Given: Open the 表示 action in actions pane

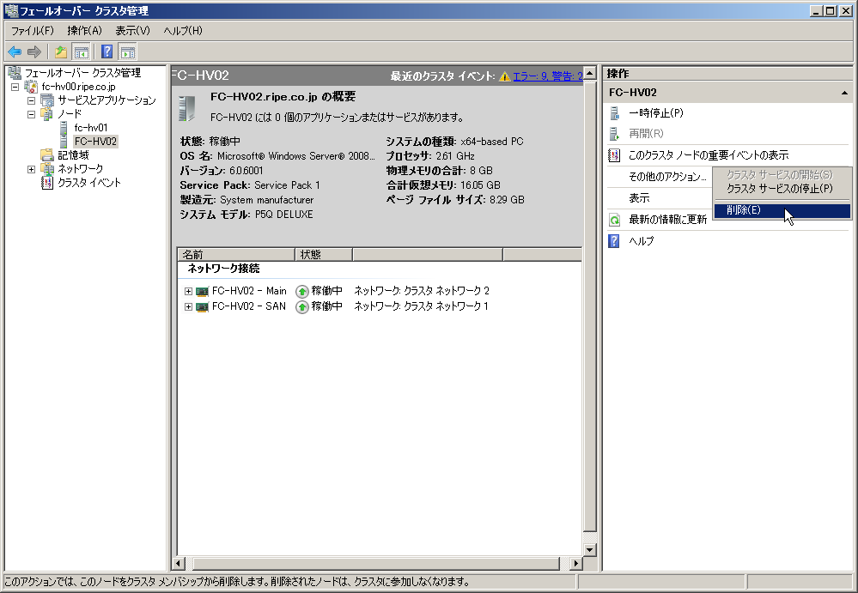Looking at the screenshot, I should click(x=639, y=198).
